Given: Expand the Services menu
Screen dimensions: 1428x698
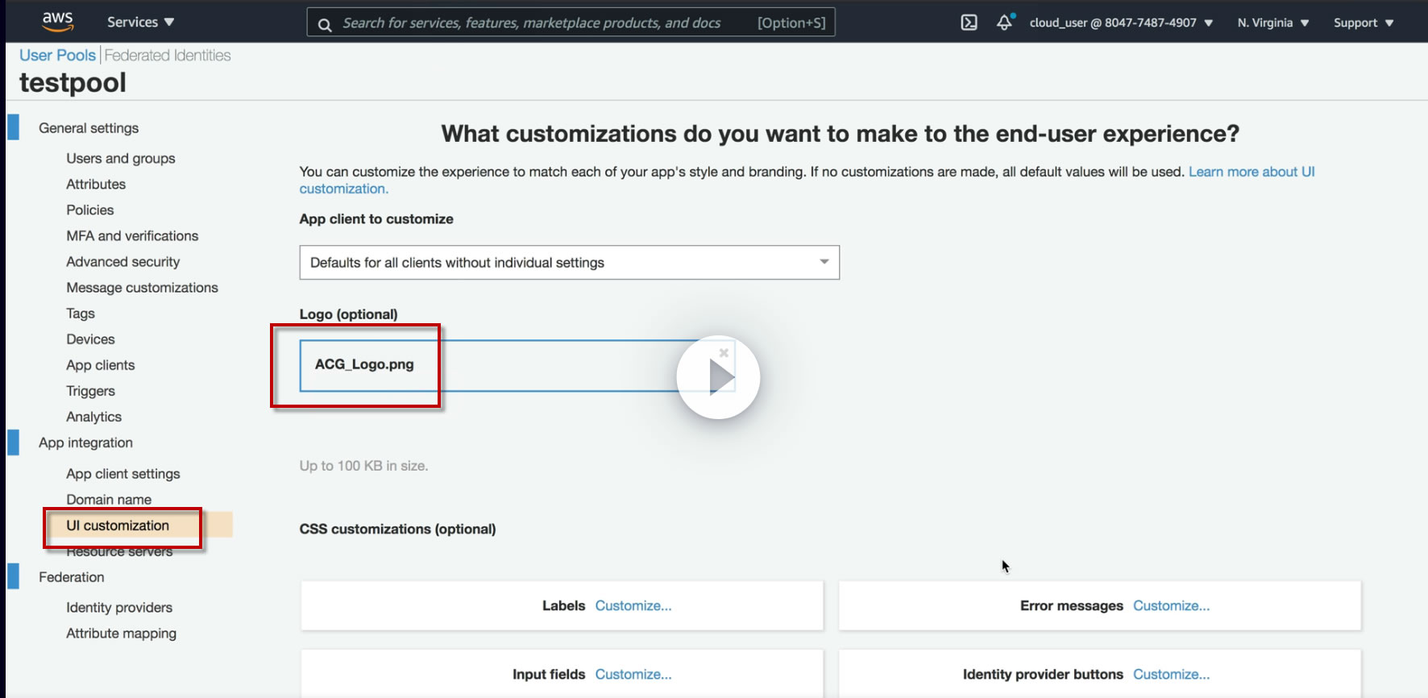Looking at the screenshot, I should pos(140,23).
